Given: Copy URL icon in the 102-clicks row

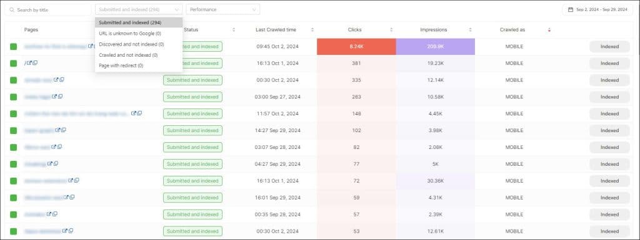Looking at the screenshot, I should [63, 130].
